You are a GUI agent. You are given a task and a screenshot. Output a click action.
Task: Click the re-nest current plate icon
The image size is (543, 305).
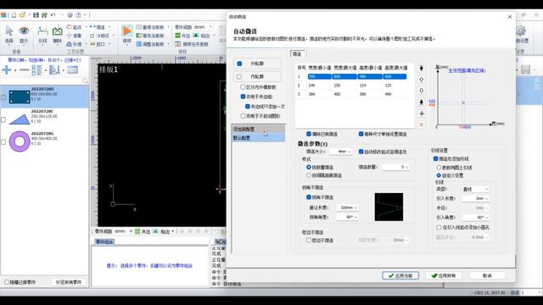point(139,27)
